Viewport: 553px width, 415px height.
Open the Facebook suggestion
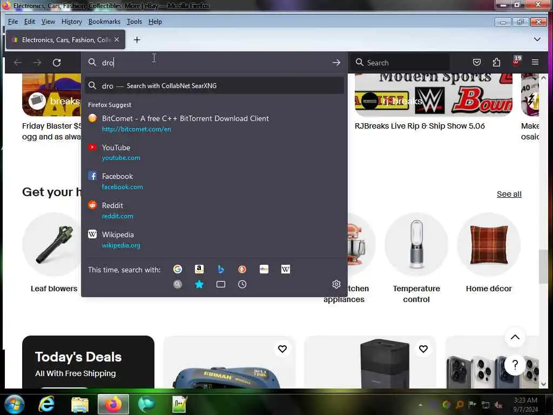tap(214, 182)
